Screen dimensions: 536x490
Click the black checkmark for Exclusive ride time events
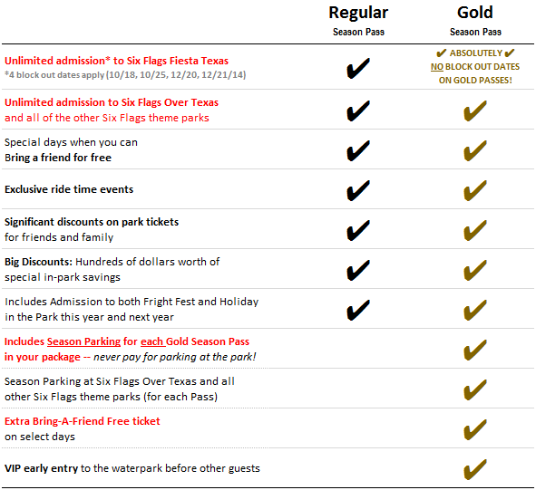358,190
